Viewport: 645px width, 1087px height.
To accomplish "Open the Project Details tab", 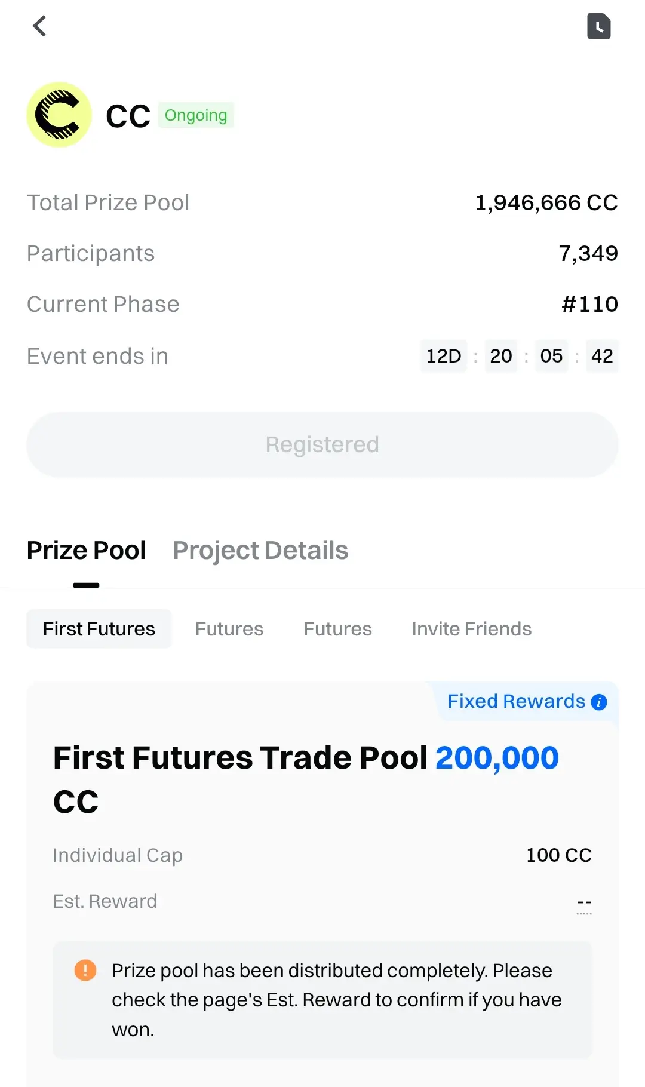I will [260, 550].
